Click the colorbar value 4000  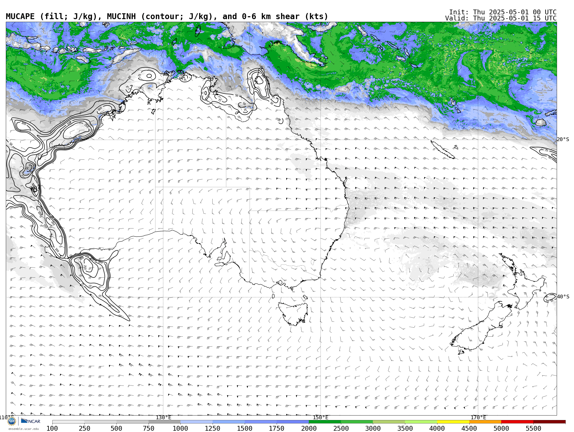coord(437,429)
